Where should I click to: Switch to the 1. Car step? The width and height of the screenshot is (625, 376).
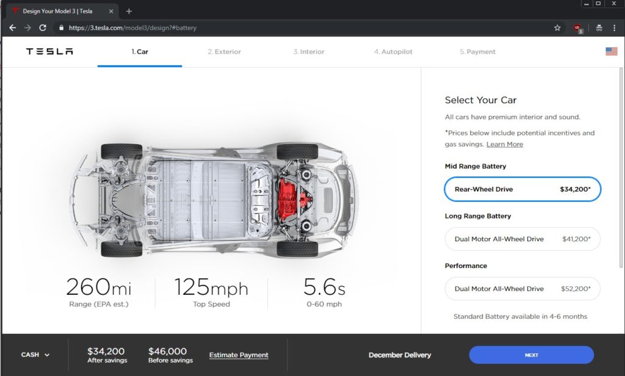140,52
